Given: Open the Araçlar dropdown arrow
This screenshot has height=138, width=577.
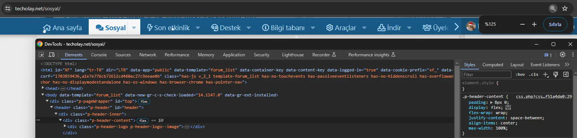Looking at the screenshot, I should 364,28.
